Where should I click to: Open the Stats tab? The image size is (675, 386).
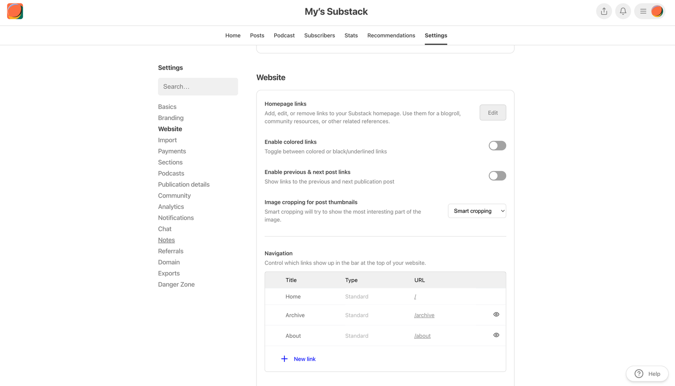(x=351, y=35)
